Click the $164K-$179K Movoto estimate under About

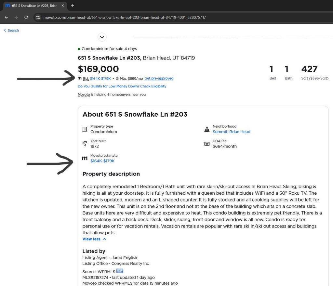[102, 161]
